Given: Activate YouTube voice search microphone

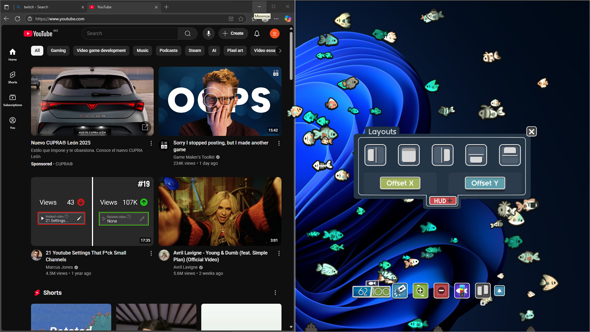Looking at the screenshot, I should click(x=209, y=34).
